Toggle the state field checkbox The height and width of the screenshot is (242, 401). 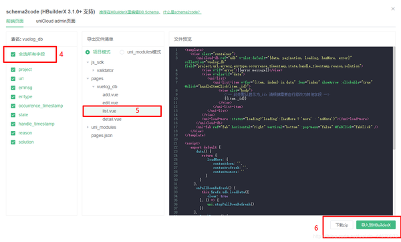(x=13, y=115)
